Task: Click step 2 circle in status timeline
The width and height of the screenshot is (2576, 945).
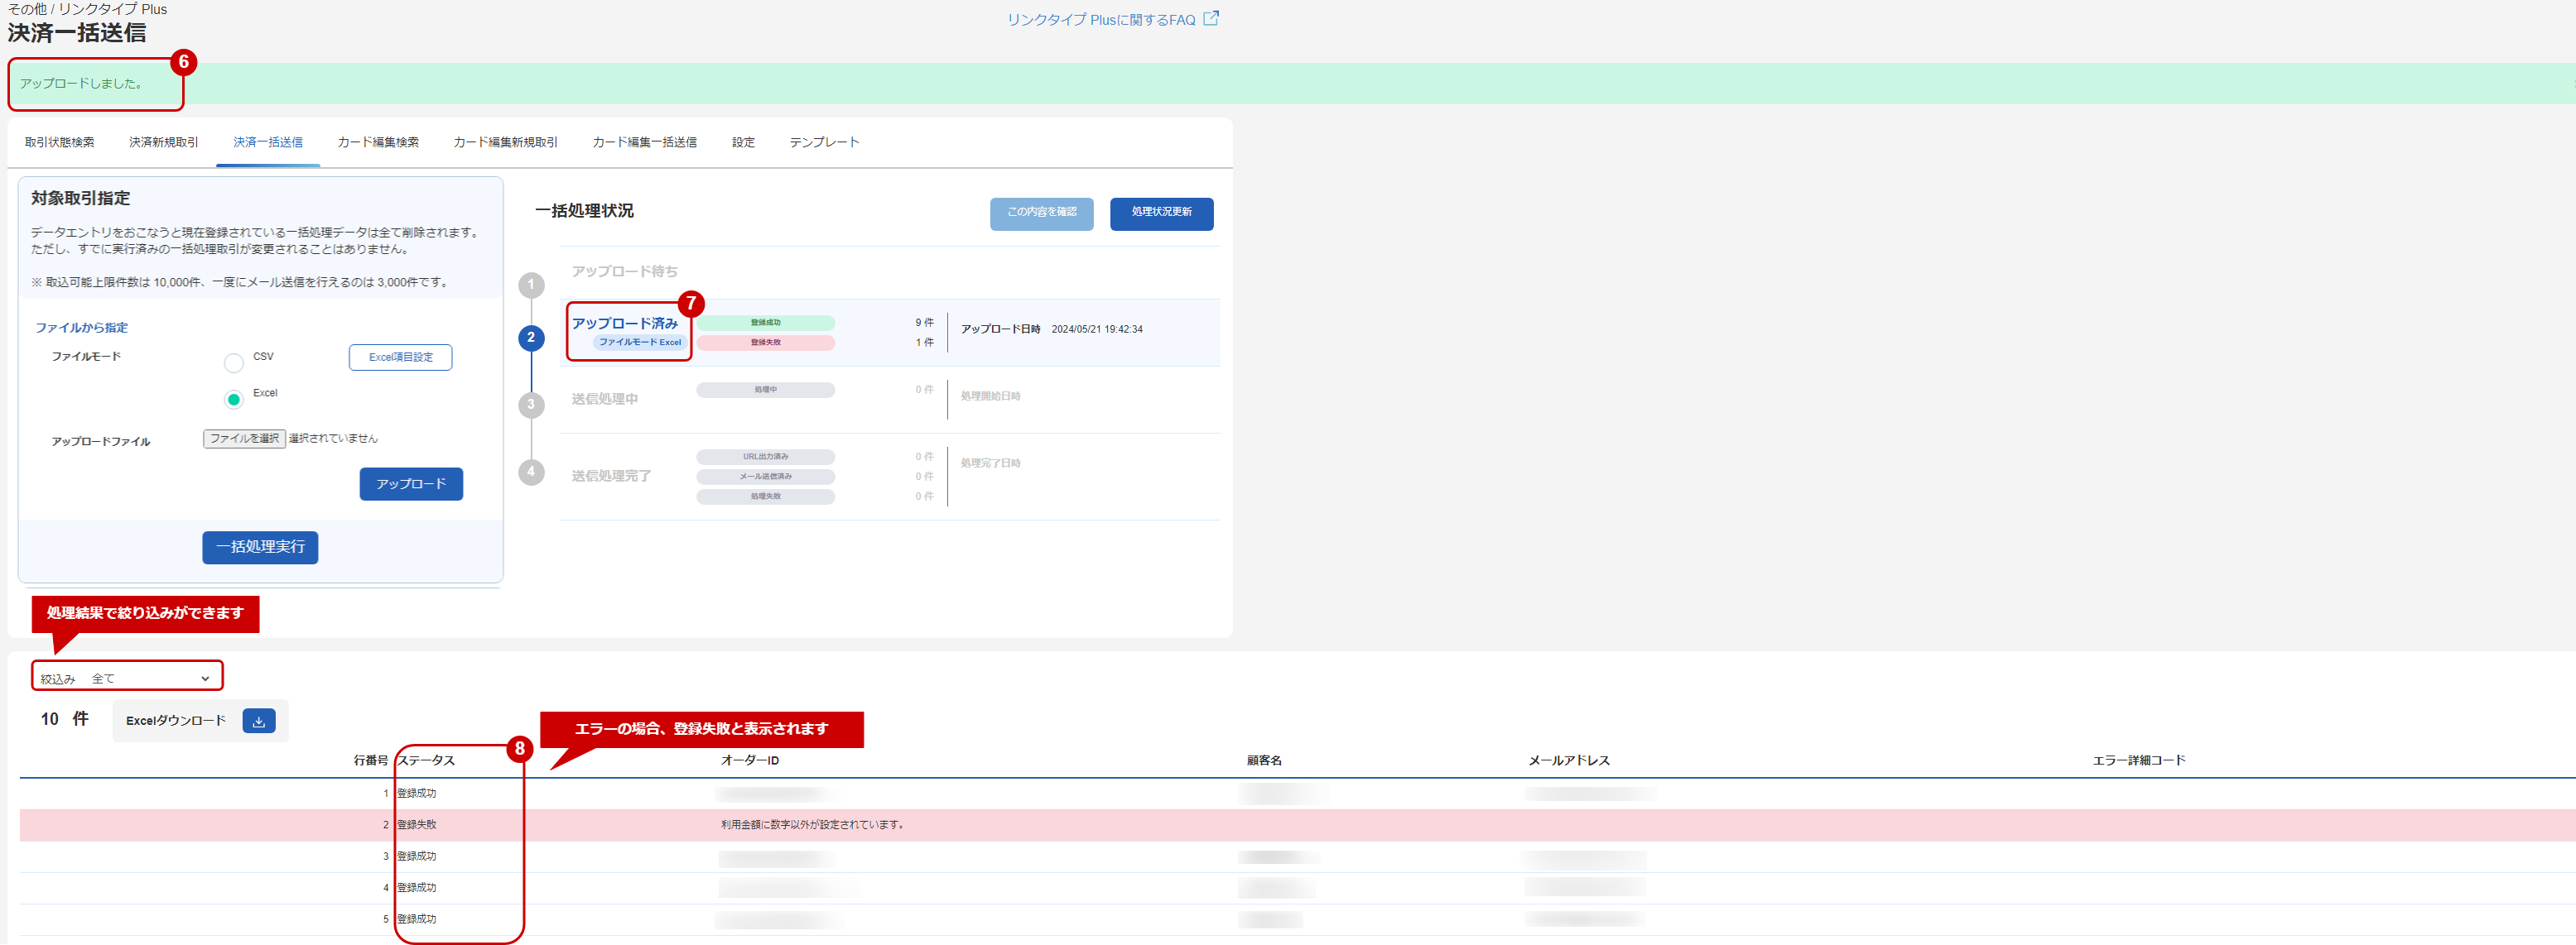Action: [531, 338]
